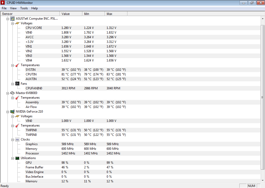Click the NVIDIA Temperatures thermometer icon

[x=17, y=126]
